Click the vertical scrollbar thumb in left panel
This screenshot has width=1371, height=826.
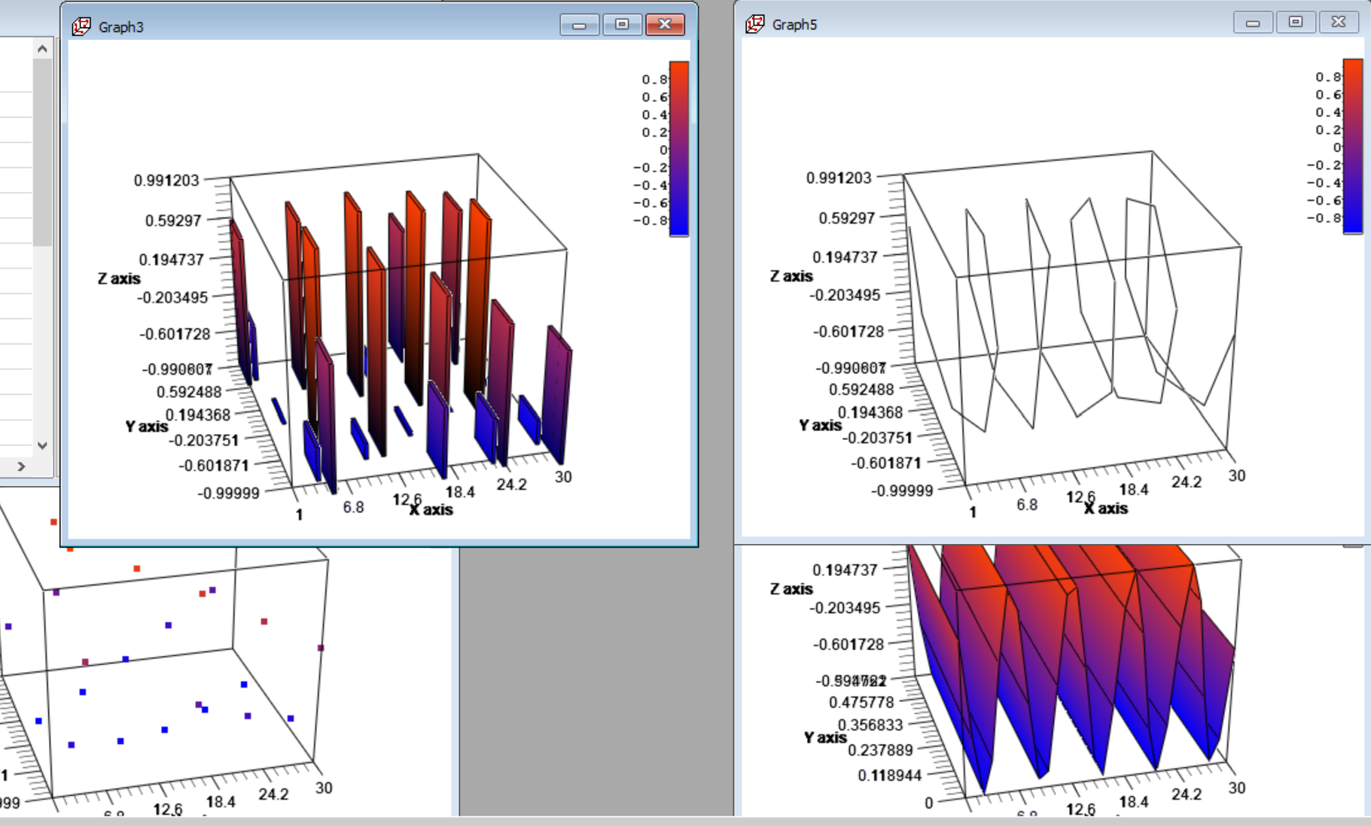pyautogui.click(x=42, y=152)
